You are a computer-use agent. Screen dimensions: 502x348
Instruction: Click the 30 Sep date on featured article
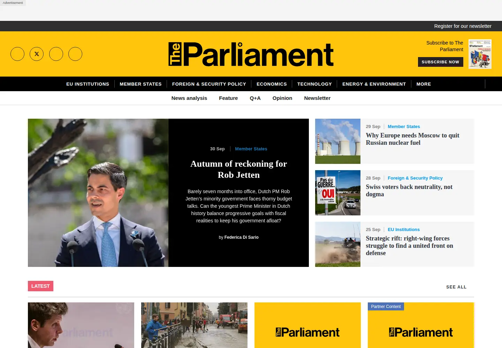coord(217,149)
